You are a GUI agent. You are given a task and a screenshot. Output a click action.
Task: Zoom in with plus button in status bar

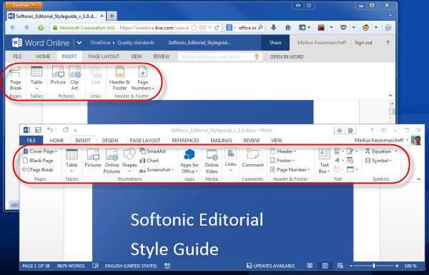(x=397, y=266)
